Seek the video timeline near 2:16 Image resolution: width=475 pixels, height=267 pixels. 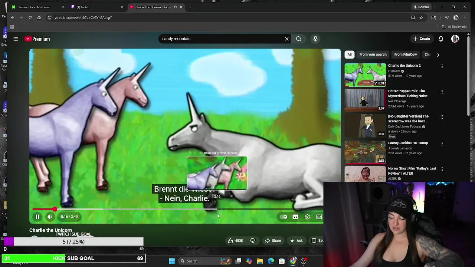click(217, 210)
